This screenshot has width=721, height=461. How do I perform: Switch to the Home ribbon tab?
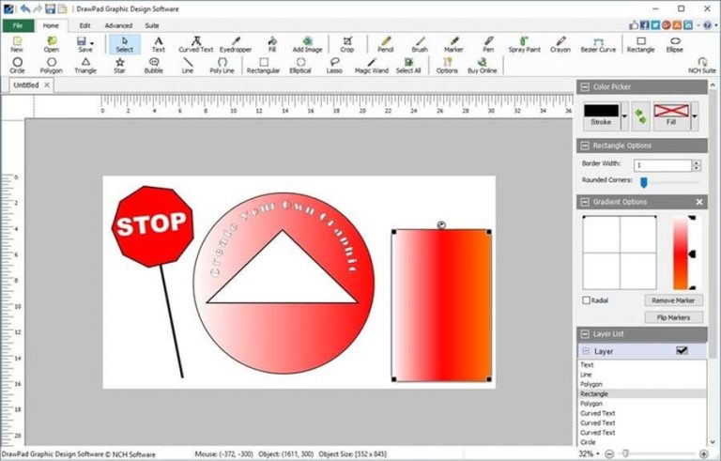[51, 25]
